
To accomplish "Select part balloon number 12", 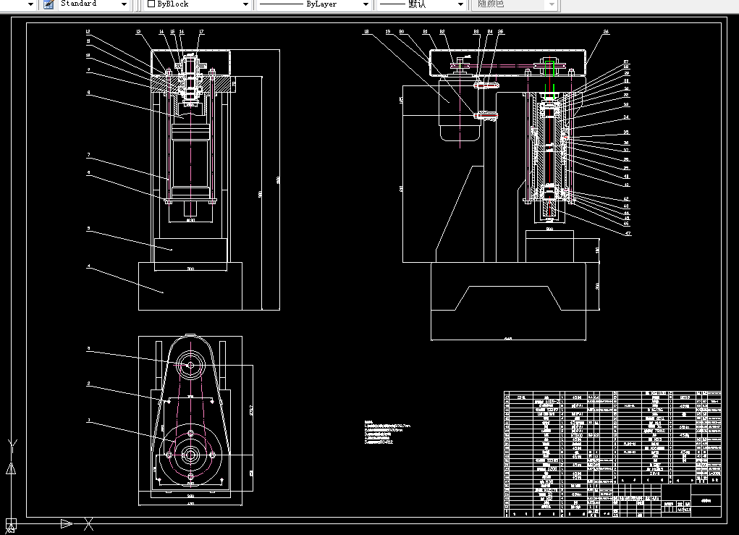I will click(x=88, y=32).
